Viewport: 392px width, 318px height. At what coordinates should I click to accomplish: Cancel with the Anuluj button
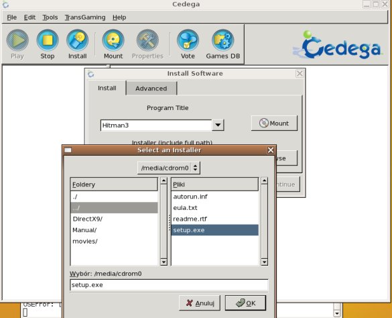200,303
